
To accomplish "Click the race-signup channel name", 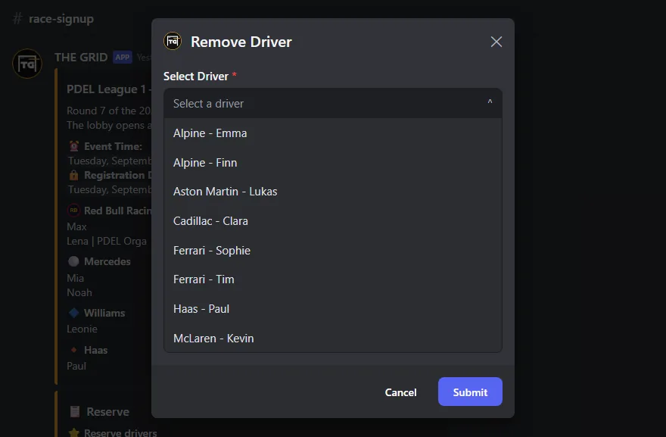I will pos(61,19).
